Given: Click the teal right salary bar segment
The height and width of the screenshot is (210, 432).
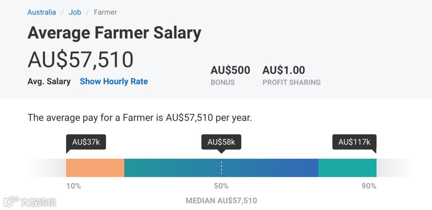Looking at the screenshot, I should (x=347, y=168).
